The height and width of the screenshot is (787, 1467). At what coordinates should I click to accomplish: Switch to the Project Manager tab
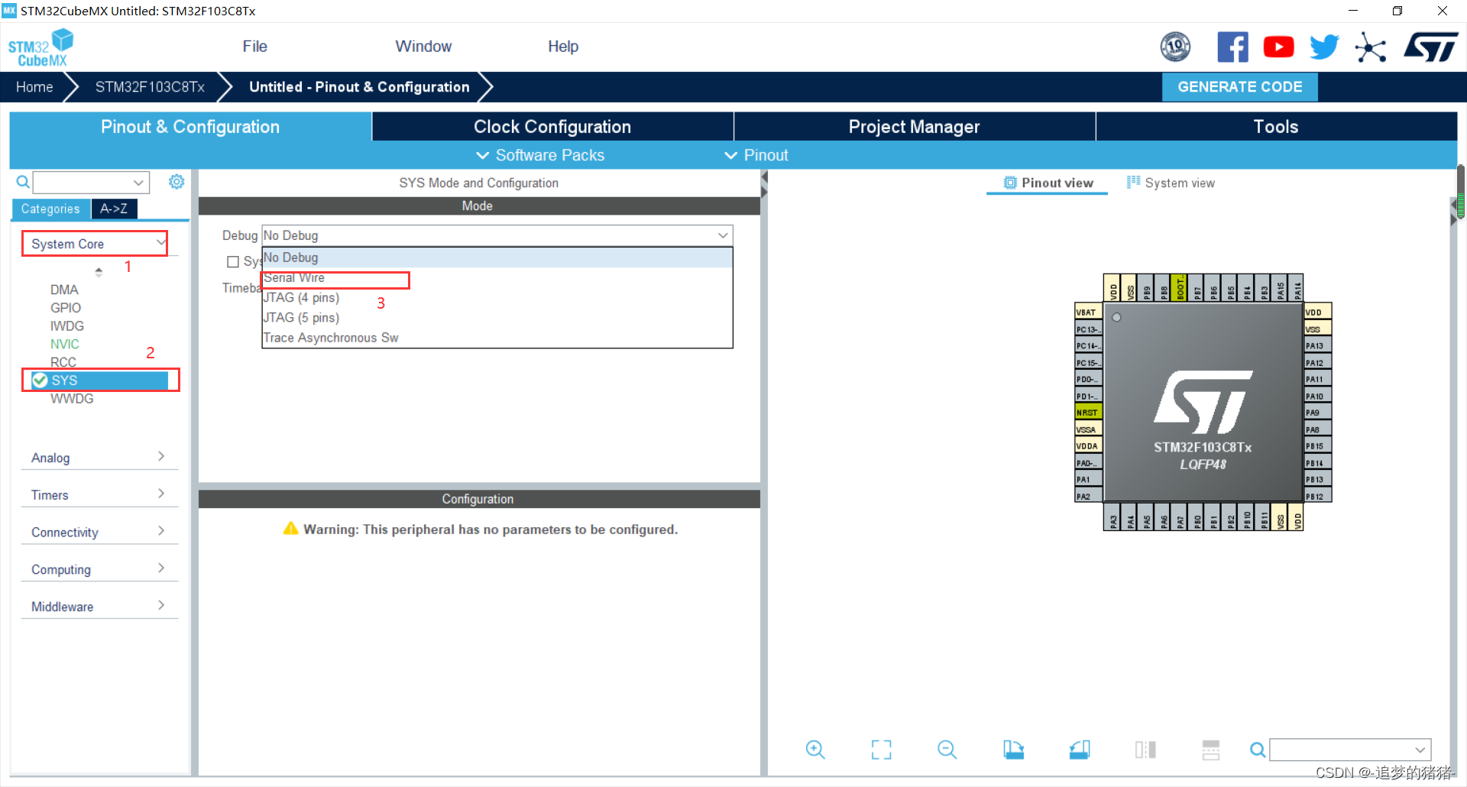click(915, 127)
